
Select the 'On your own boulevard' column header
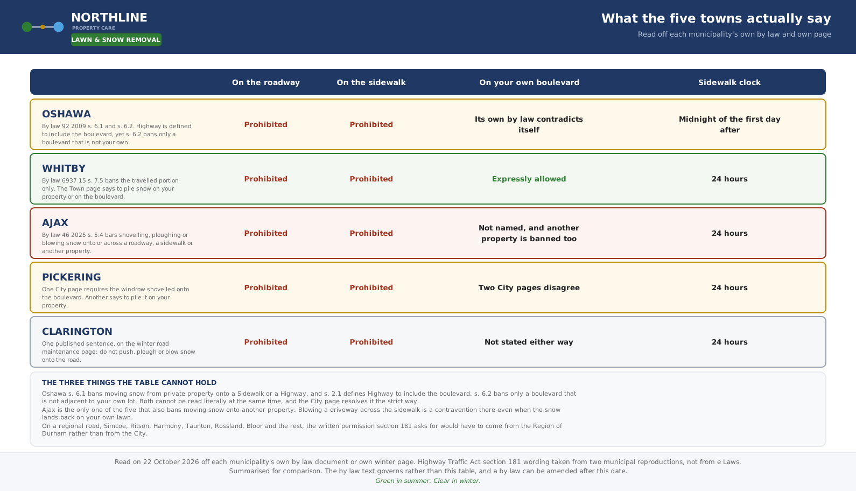click(x=529, y=82)
